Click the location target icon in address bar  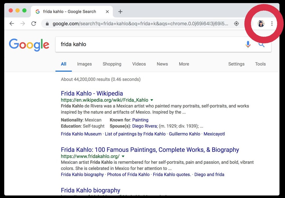pyautogui.click(x=236, y=23)
